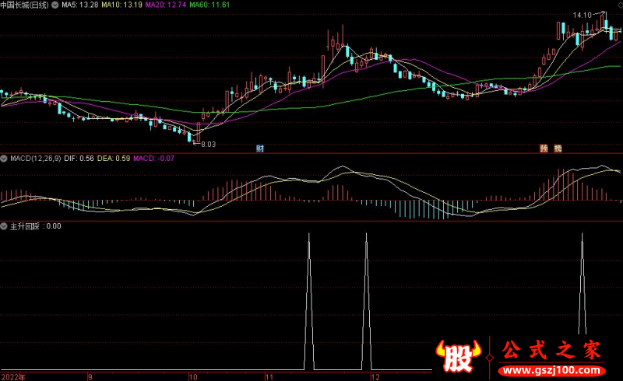The image size is (623, 381).
Task: Click the 财 financial report marker icon
Action: (260, 149)
